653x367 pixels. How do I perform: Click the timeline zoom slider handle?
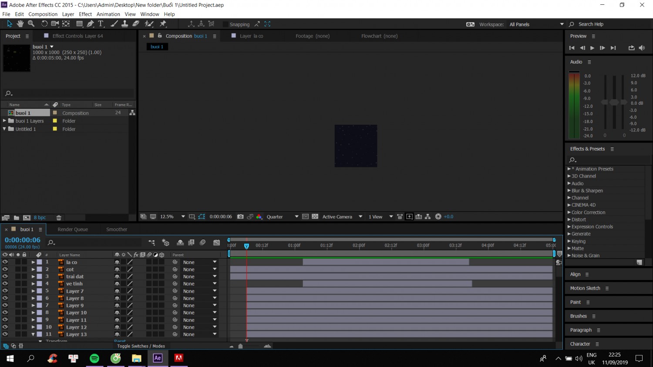[240, 346]
